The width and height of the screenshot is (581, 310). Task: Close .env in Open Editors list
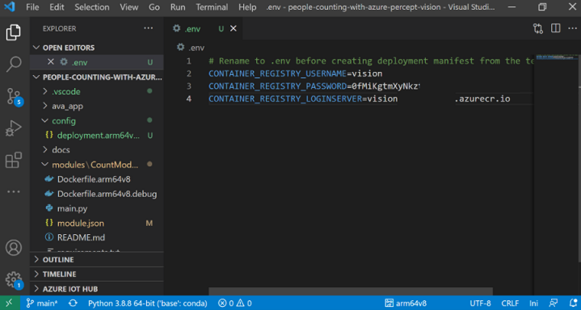pos(51,62)
